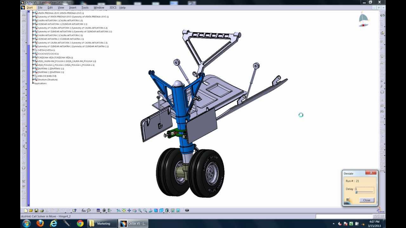Viewport: 406px width, 228px height.
Task: Click the command input field in status bar
Action: [344, 216]
